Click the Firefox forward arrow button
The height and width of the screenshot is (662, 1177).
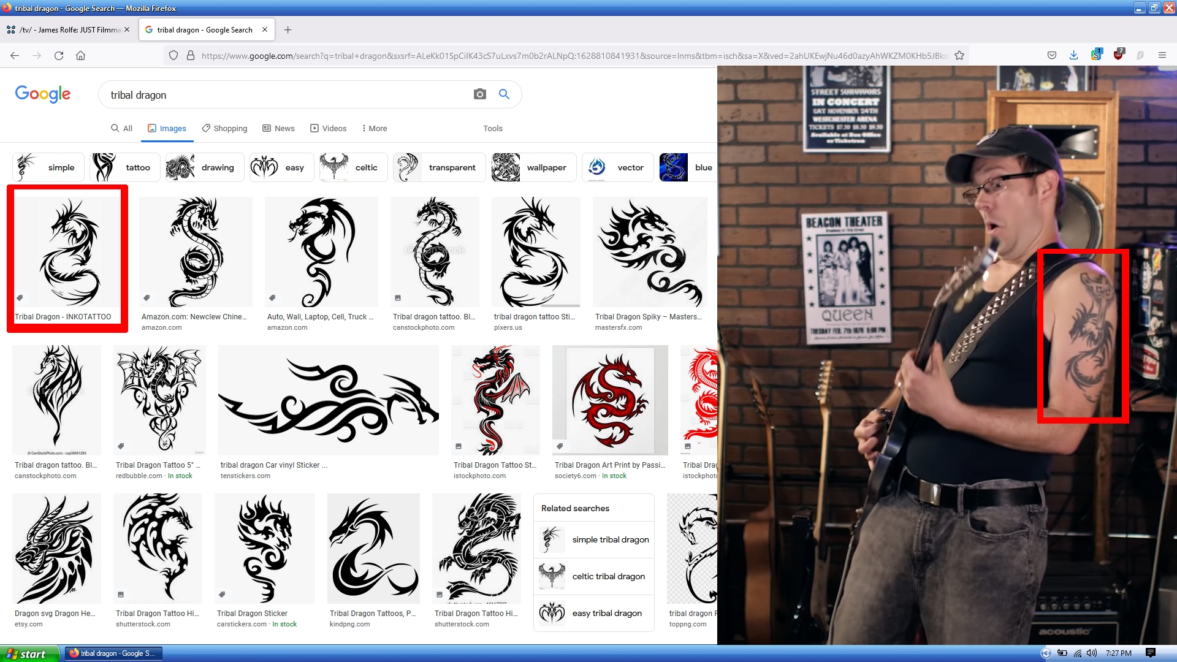click(37, 56)
